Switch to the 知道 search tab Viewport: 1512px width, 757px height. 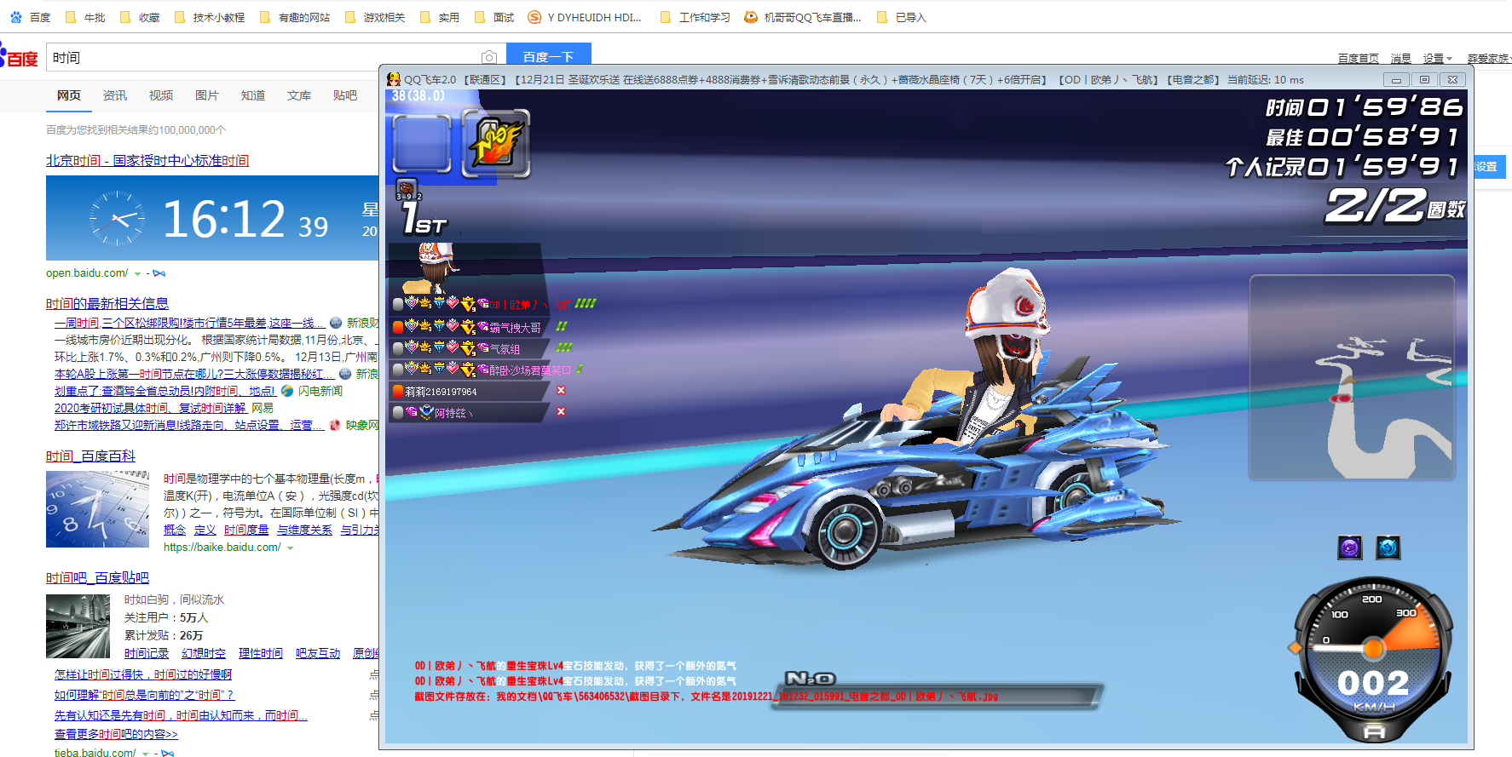[x=253, y=95]
